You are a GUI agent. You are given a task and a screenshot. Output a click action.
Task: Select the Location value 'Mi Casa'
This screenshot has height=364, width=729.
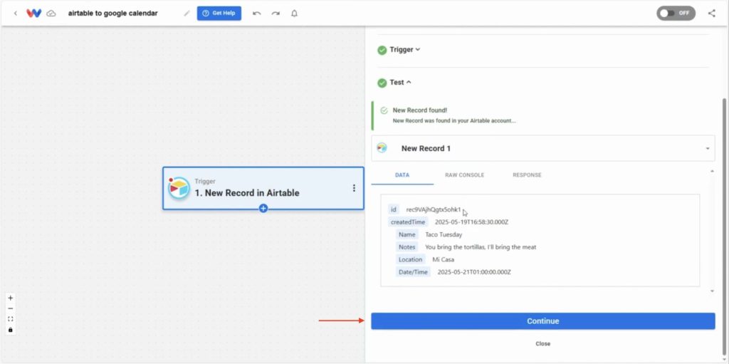[x=443, y=260]
